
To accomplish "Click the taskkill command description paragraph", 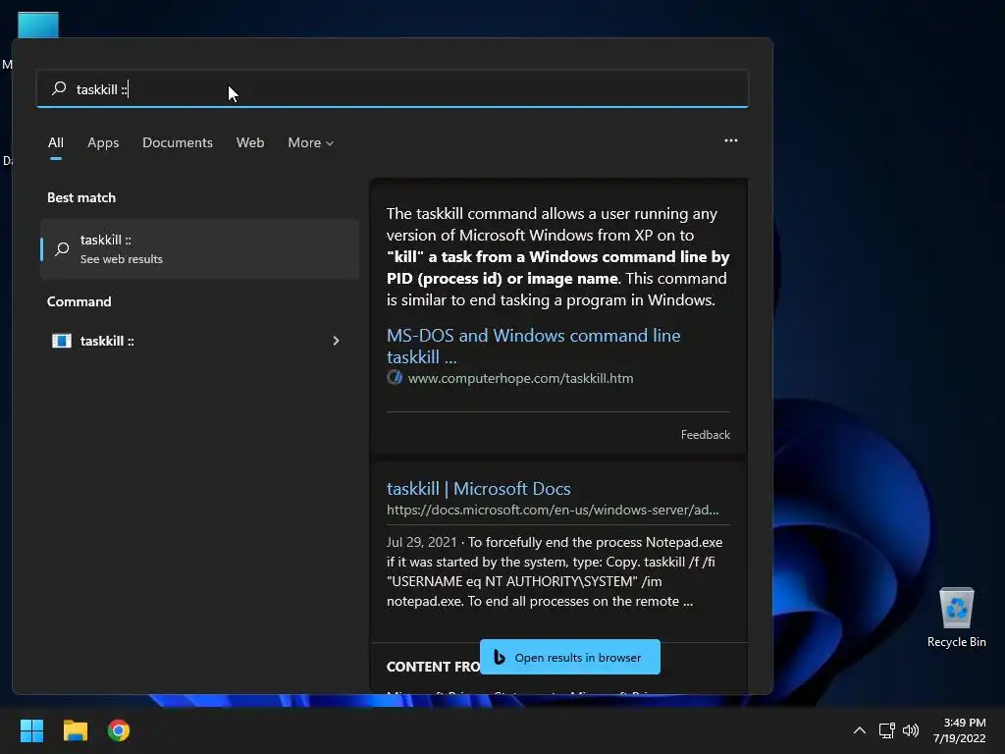I will click(557, 256).
